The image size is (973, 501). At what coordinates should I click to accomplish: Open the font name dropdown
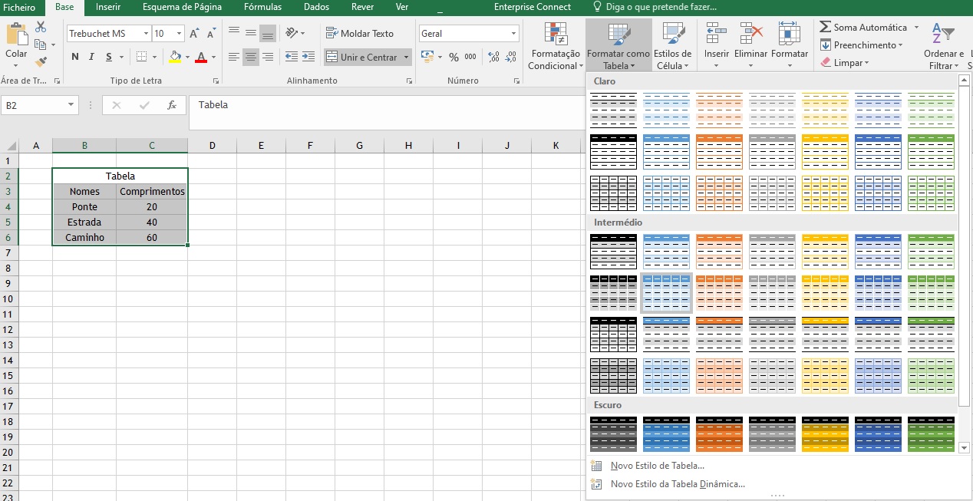coord(148,33)
